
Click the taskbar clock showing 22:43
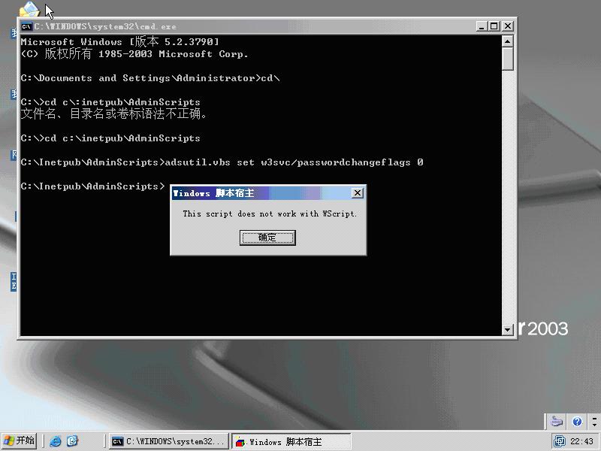click(582, 442)
